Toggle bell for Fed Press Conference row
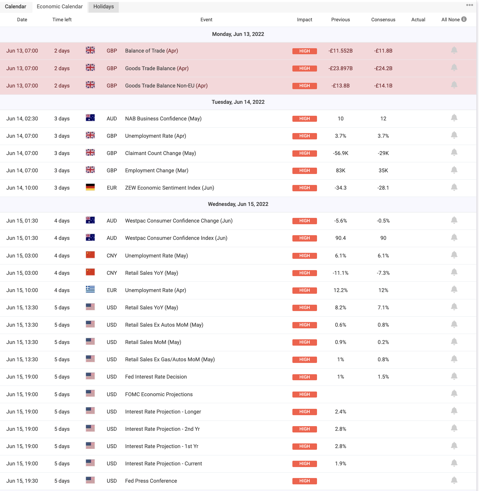This screenshot has width=479, height=491. pyautogui.click(x=454, y=480)
